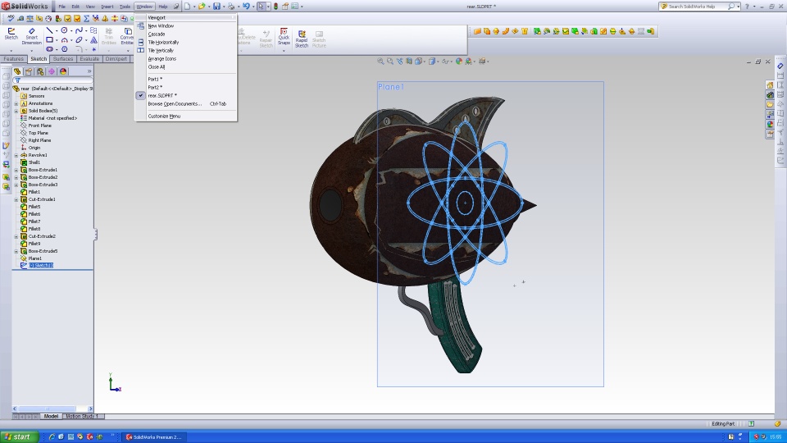This screenshot has width=787, height=443.
Task: Select Plane1 in the feature tree
Action: pos(34,258)
